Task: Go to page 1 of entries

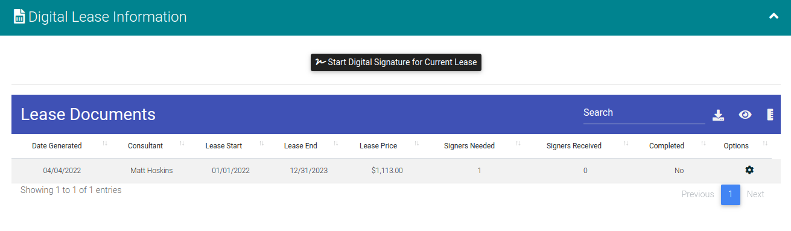Action: click(730, 194)
